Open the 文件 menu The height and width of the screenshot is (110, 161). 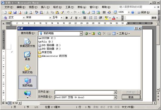click(9, 7)
